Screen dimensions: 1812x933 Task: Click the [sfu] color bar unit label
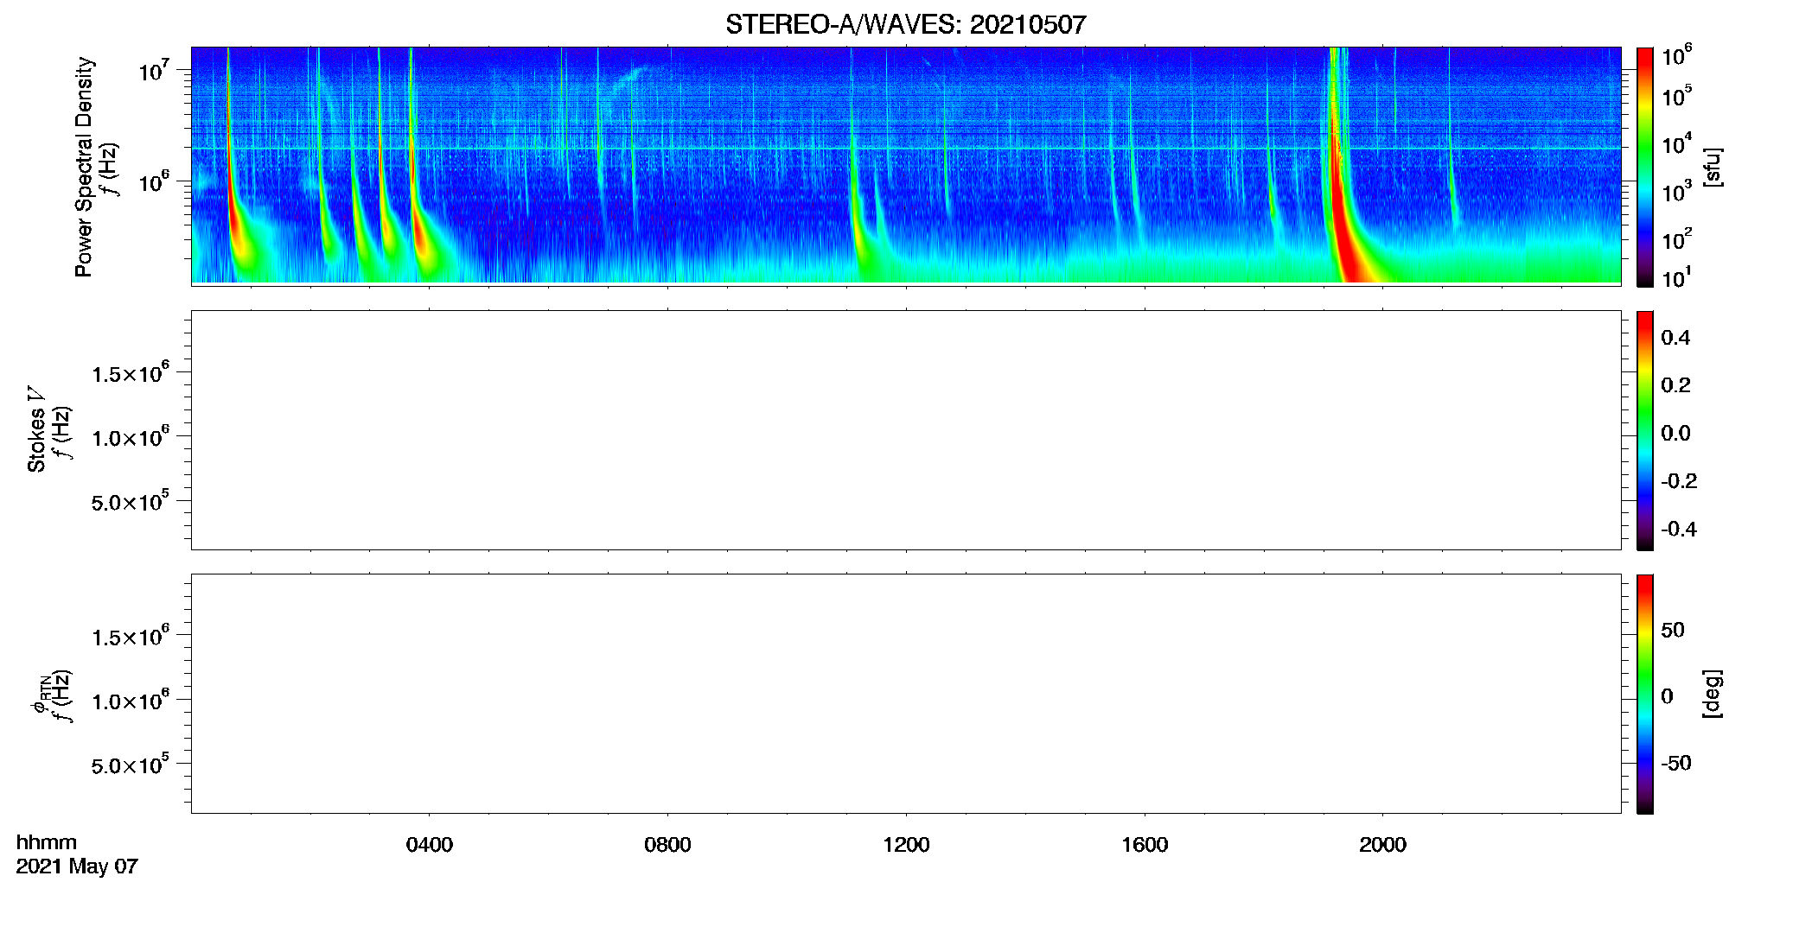coord(1712,167)
